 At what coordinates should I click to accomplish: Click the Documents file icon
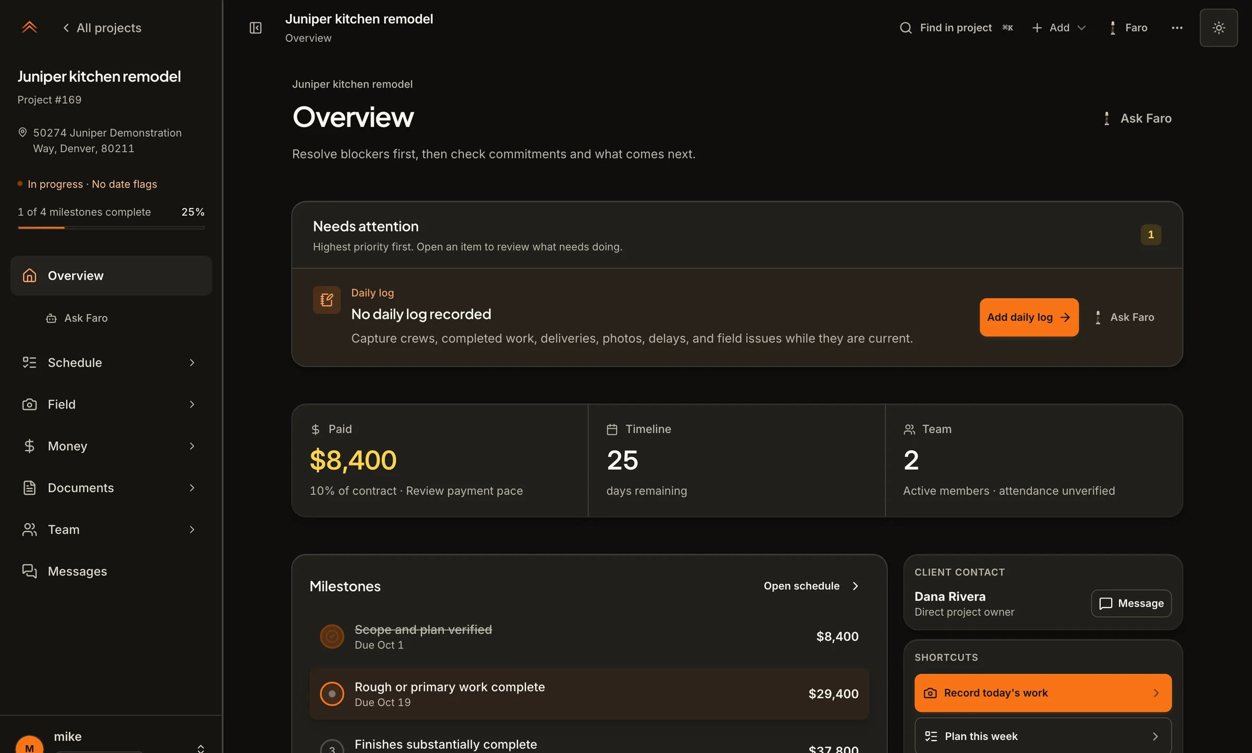pos(29,488)
